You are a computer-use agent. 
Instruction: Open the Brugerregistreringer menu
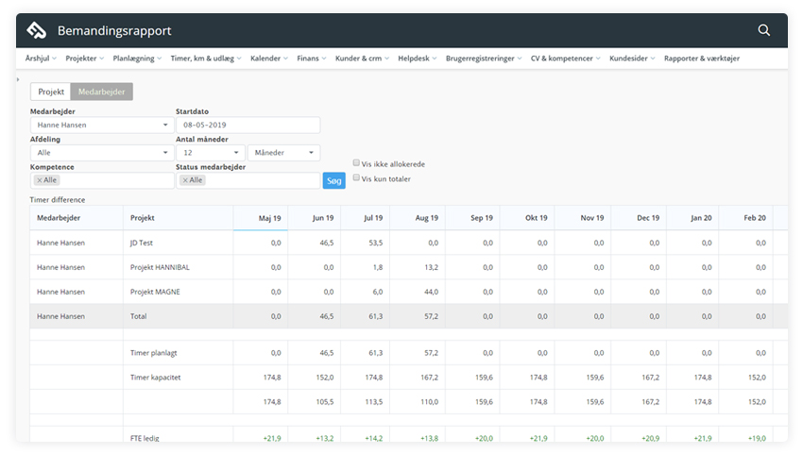[484, 59]
